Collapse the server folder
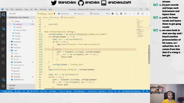184x103 pixels. click(21, 21)
